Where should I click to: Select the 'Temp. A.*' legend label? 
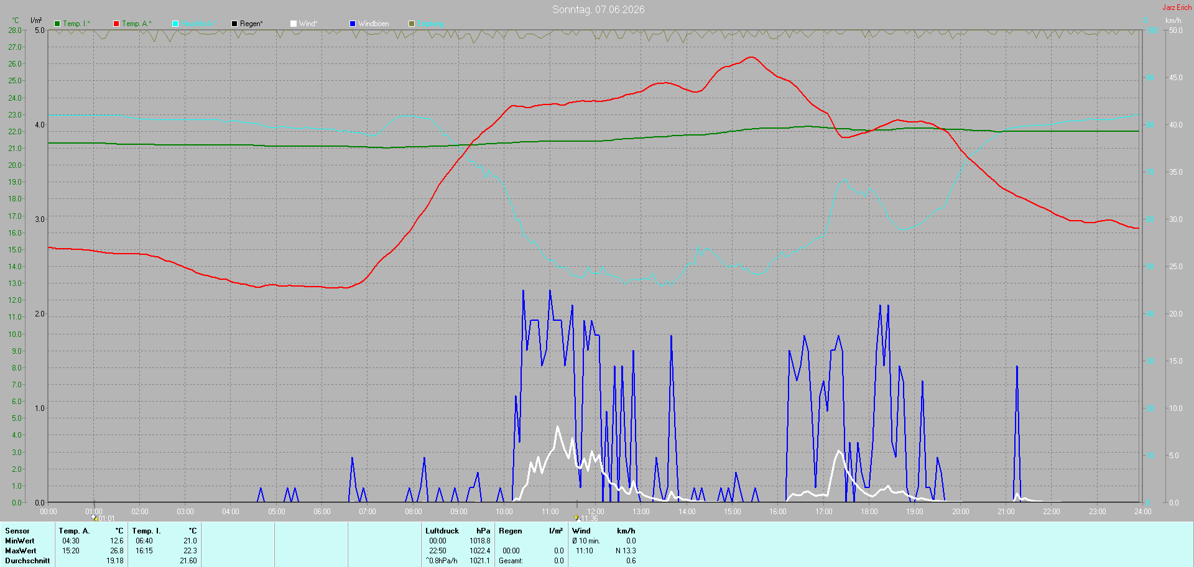tap(137, 24)
